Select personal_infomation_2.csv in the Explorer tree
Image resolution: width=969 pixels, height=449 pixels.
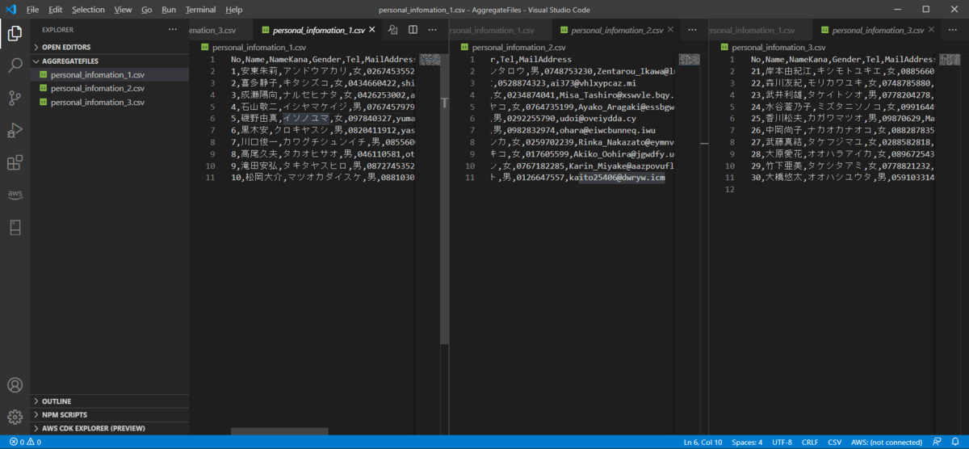click(110, 88)
